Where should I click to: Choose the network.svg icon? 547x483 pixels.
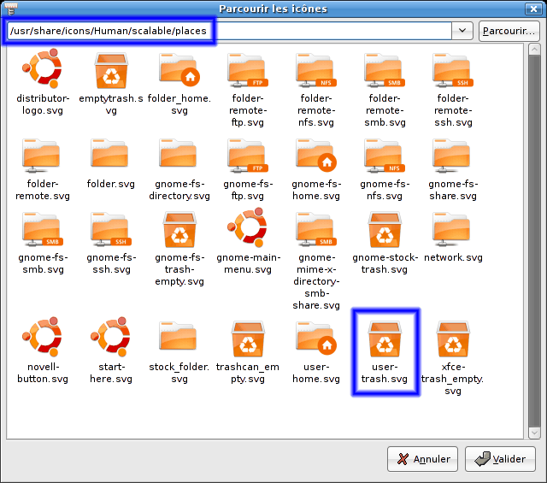click(x=451, y=229)
